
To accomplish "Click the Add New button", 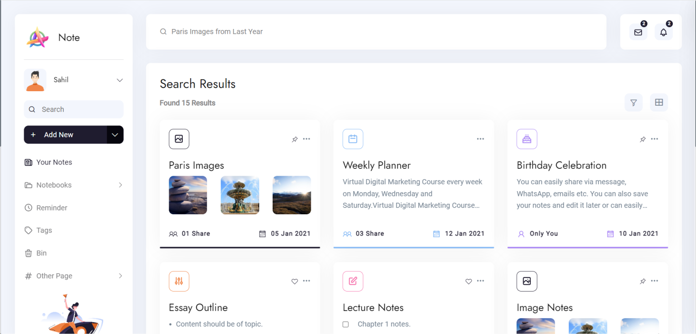I will coord(65,135).
